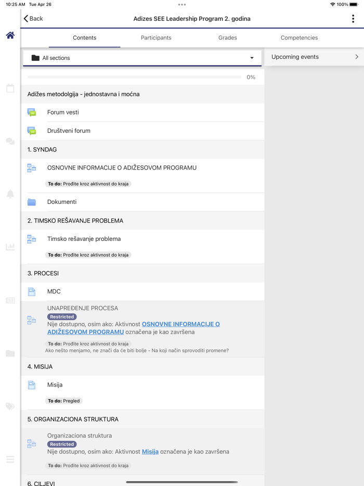Click the Organizaciona struktura lesson icon

coord(32,443)
